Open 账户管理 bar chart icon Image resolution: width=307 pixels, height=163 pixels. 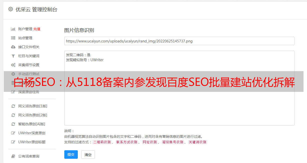pyautogui.click(x=13, y=29)
